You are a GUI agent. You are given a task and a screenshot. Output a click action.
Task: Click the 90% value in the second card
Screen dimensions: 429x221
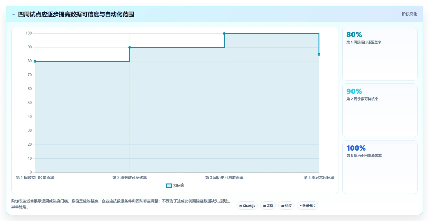pyautogui.click(x=354, y=92)
